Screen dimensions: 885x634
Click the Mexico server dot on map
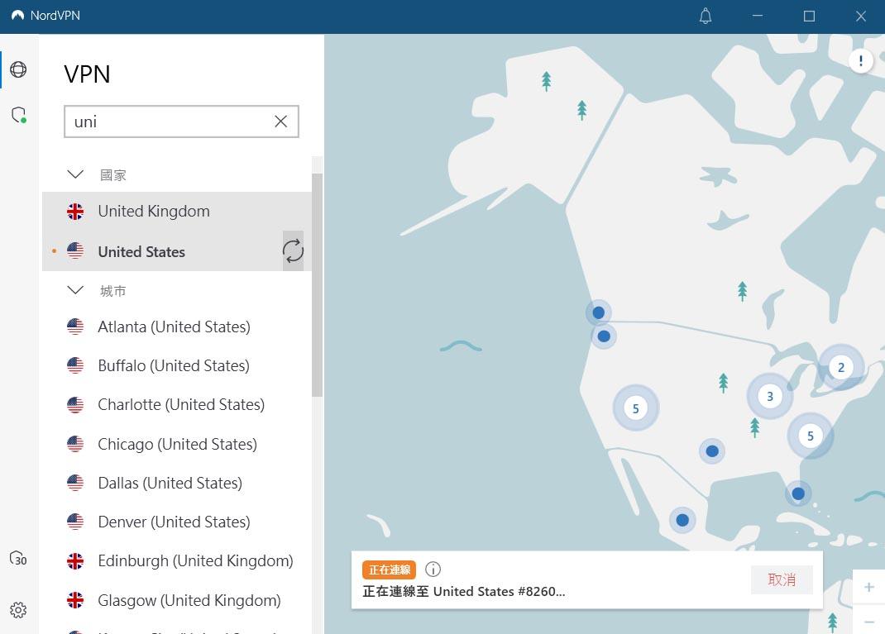click(x=682, y=519)
